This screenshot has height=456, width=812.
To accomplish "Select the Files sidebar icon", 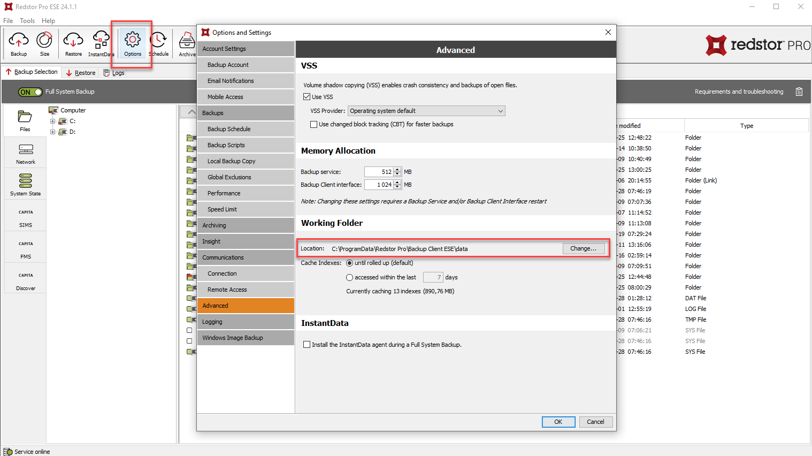I will 25,121.
